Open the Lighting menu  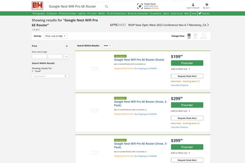pyautogui.click(x=82, y=13)
